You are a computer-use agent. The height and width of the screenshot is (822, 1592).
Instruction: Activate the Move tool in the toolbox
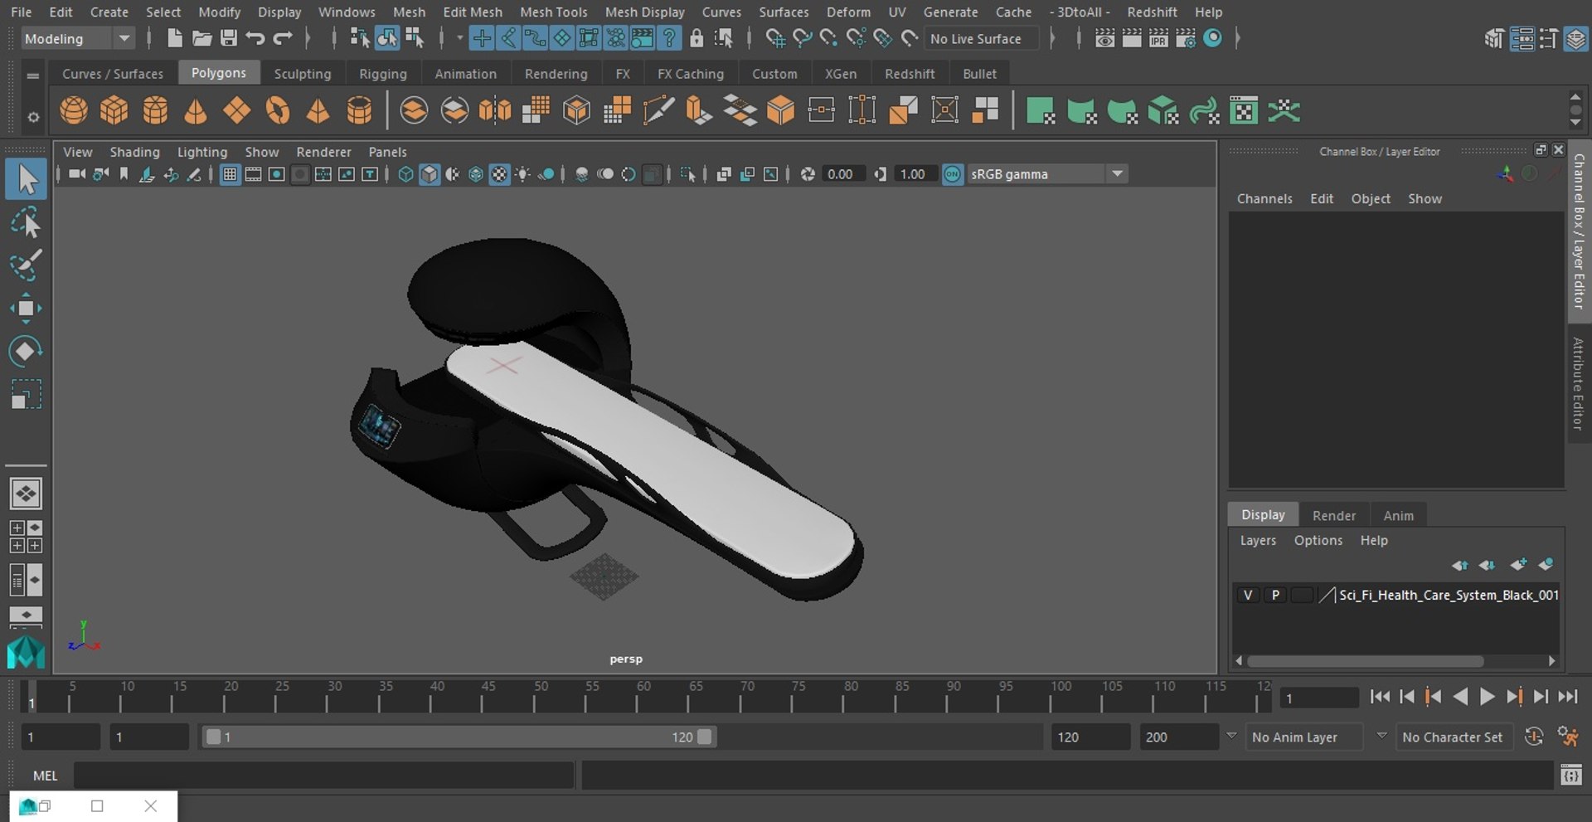[x=26, y=308]
